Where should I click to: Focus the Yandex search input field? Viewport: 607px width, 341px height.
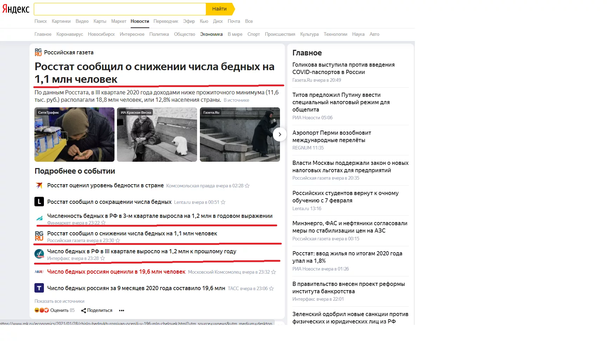tap(120, 9)
